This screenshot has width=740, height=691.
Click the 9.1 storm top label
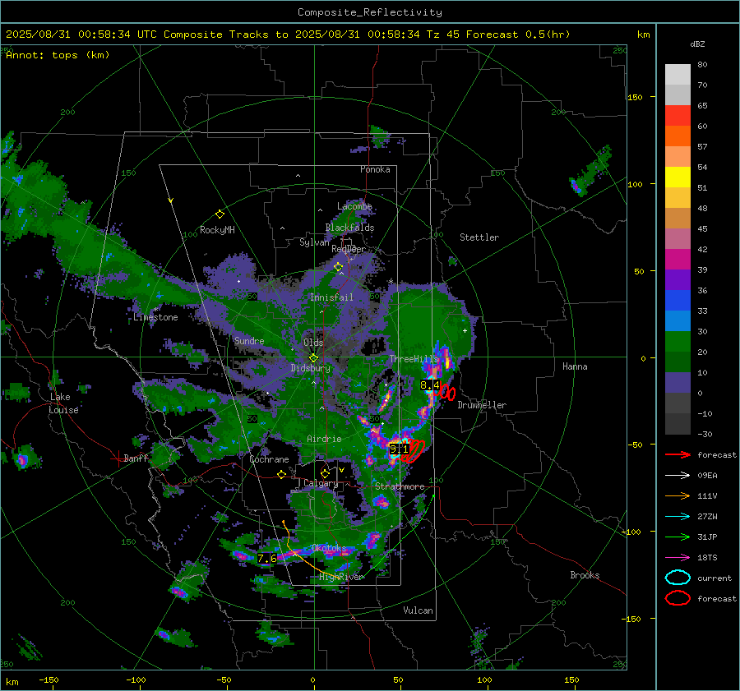[x=399, y=449]
